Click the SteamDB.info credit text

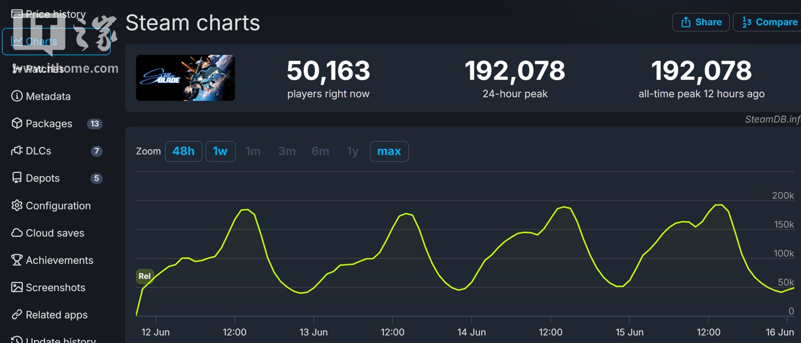[x=773, y=119]
